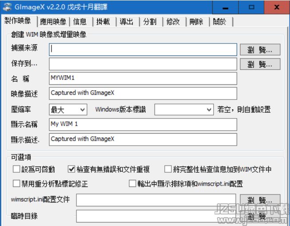The width and height of the screenshot is (290, 226).
Task: Switch to the 應用映像 tab
Action: tap(53, 22)
